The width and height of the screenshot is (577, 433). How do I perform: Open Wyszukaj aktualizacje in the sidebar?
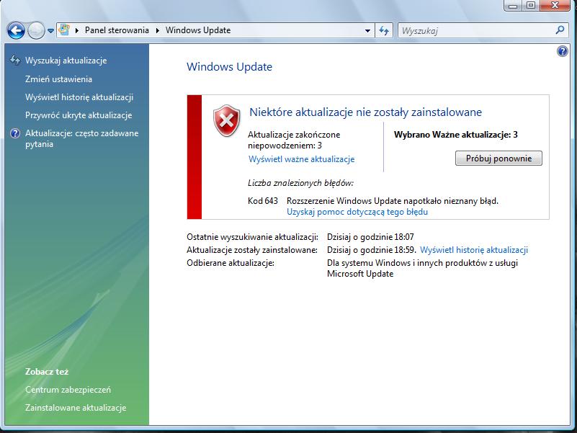click(66, 61)
